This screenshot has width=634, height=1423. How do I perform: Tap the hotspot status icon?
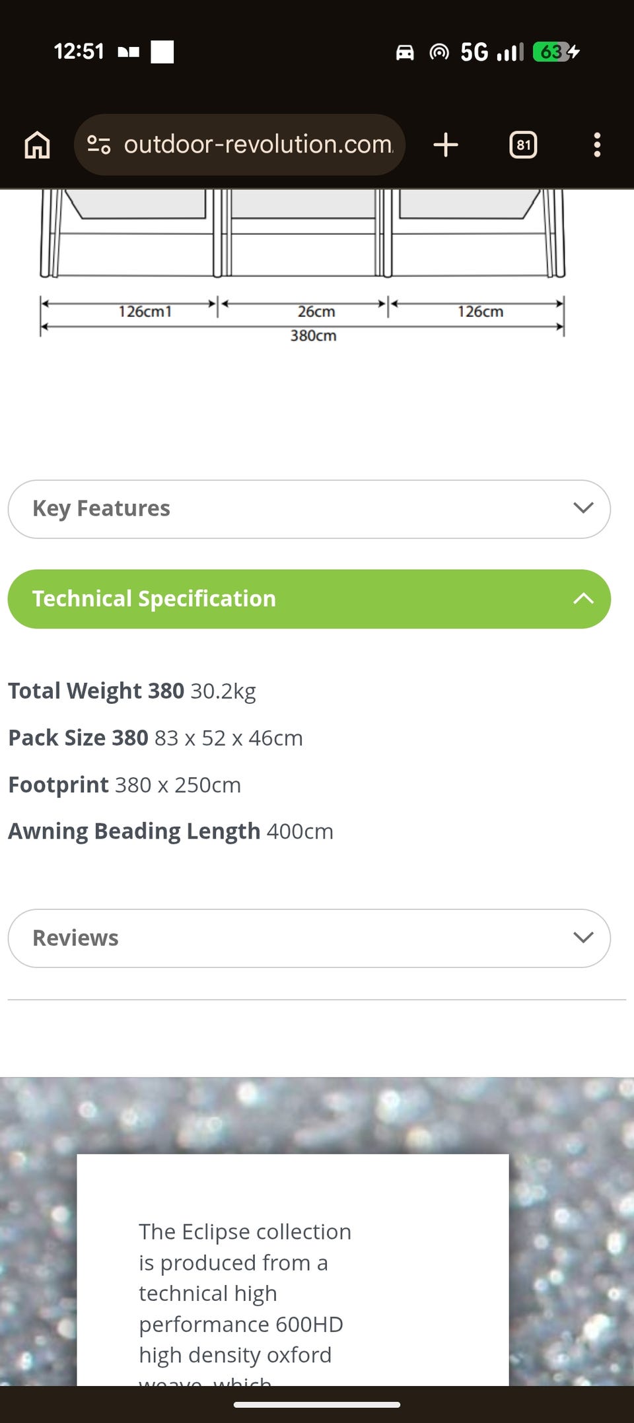(x=439, y=52)
